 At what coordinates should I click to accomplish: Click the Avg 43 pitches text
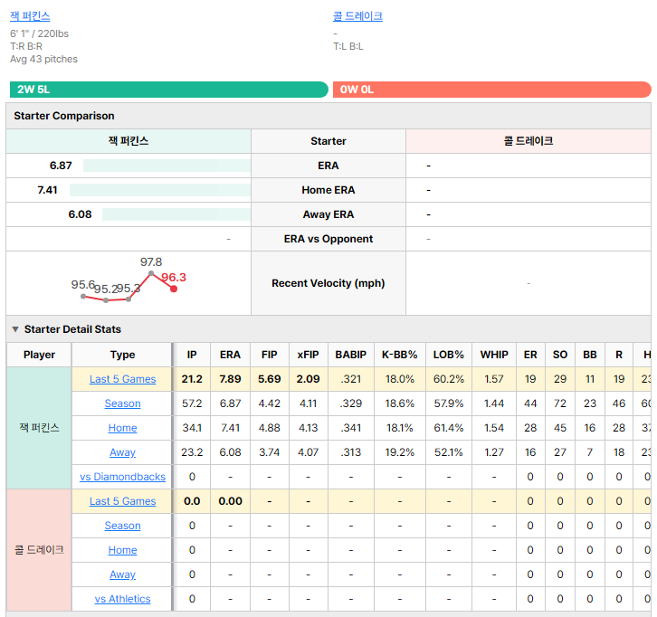coord(44,59)
